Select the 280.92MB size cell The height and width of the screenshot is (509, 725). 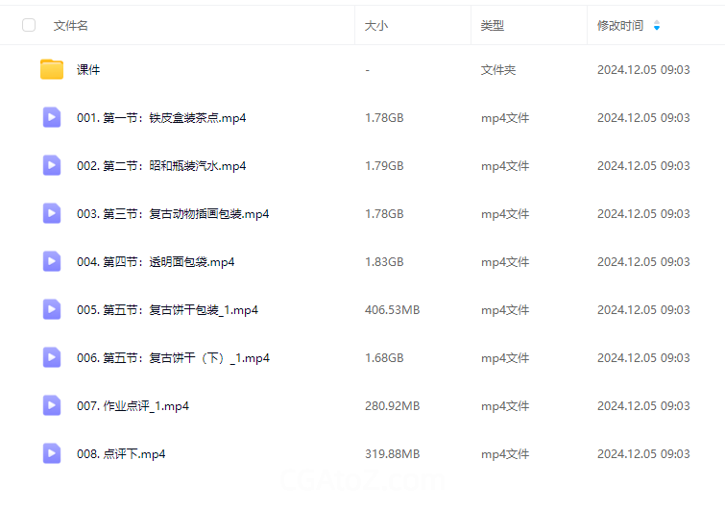click(x=392, y=406)
